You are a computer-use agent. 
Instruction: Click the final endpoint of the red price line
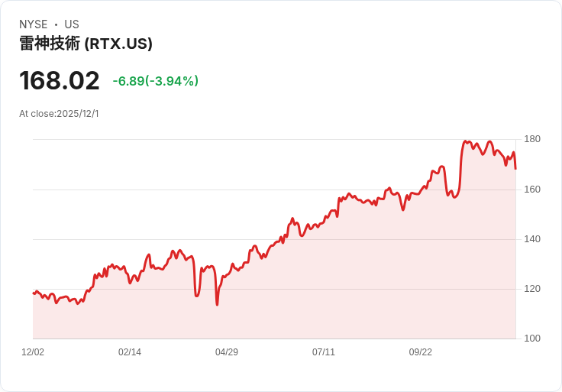[x=515, y=168]
